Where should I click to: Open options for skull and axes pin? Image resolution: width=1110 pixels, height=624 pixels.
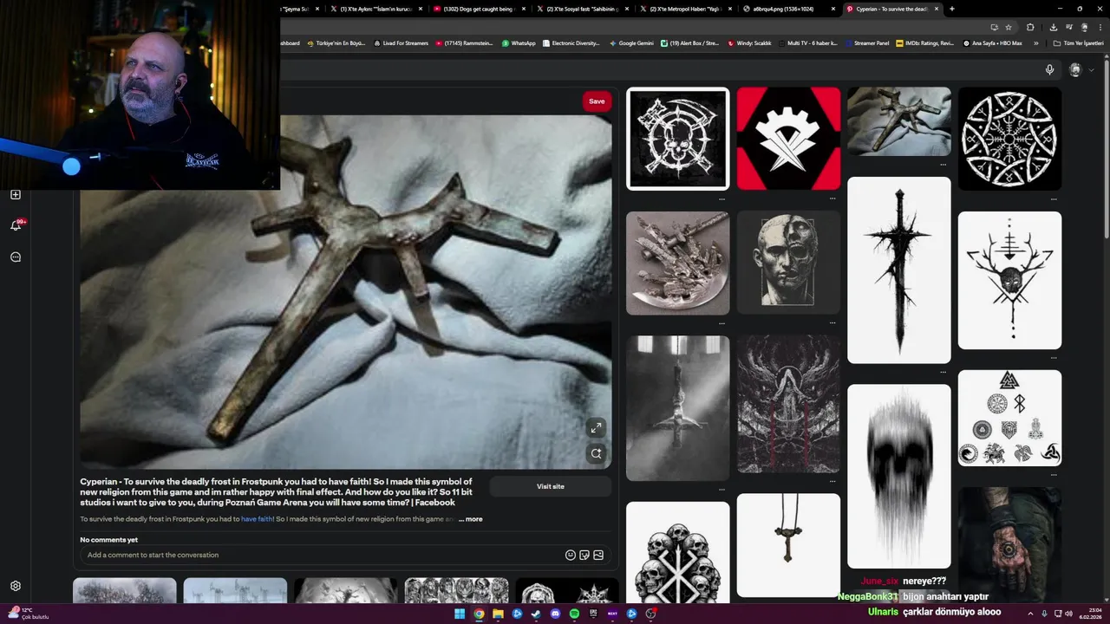tap(722, 198)
